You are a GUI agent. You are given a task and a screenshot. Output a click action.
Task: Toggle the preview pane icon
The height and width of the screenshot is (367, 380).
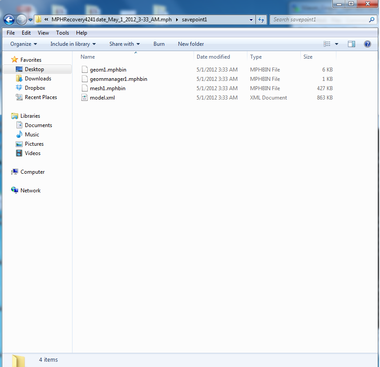(352, 44)
